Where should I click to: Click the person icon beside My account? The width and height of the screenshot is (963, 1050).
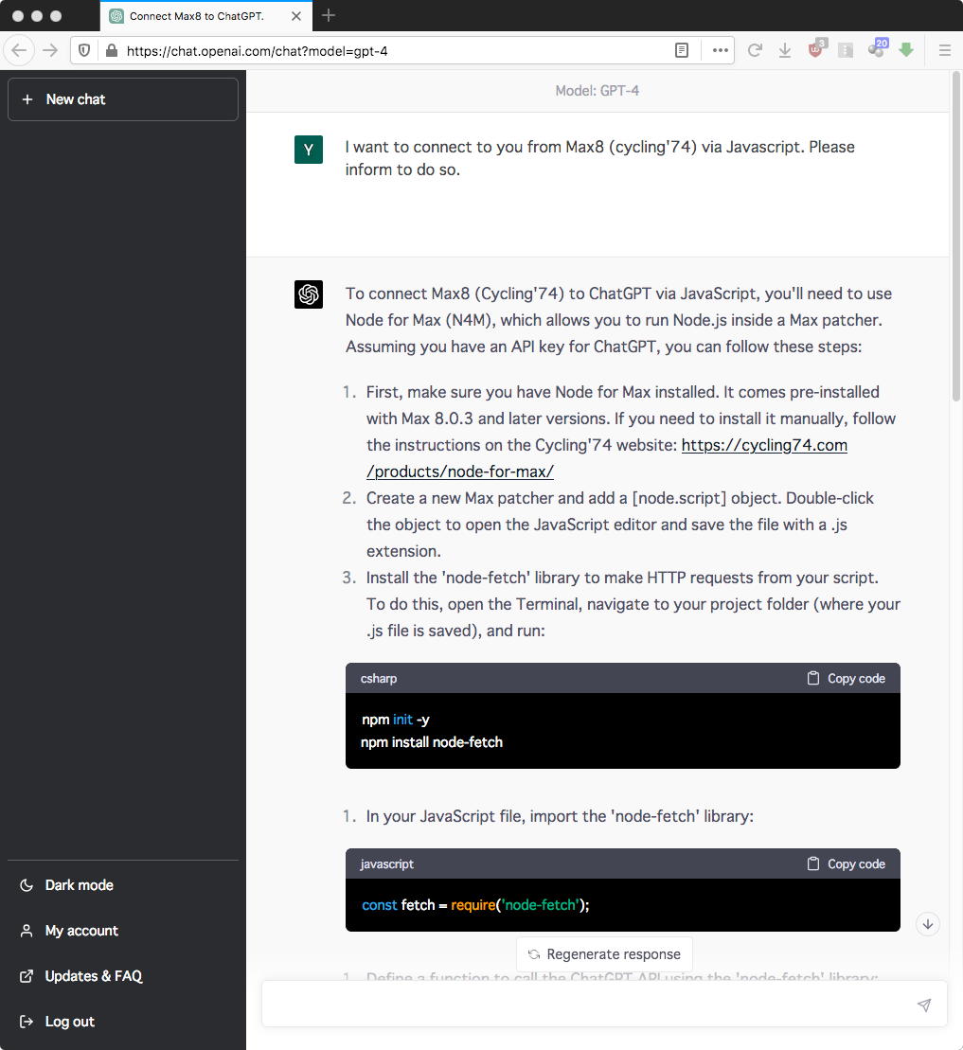click(x=27, y=931)
